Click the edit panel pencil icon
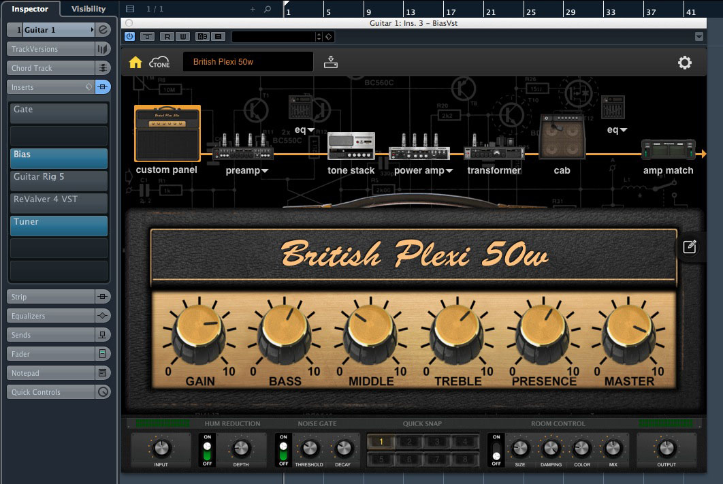The height and width of the screenshot is (484, 723). pos(690,247)
